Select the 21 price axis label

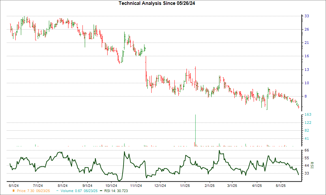(x=307, y=43)
